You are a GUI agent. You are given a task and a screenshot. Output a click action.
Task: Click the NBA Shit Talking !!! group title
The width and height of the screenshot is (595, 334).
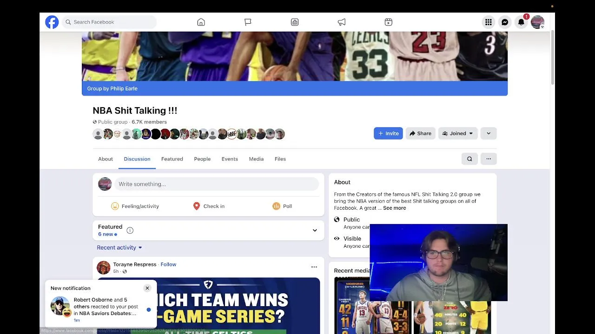click(135, 110)
